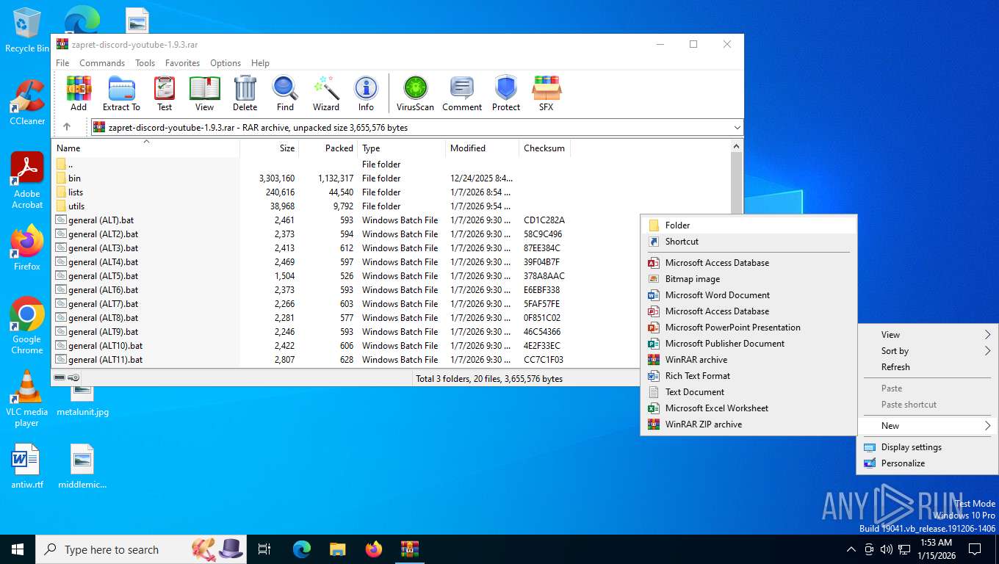999x564 pixels.
Task: Run the VirusScan icon
Action: pyautogui.click(x=415, y=93)
